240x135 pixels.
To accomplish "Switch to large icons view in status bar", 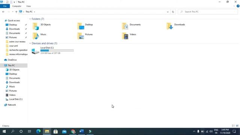I will (x=237, y=126).
